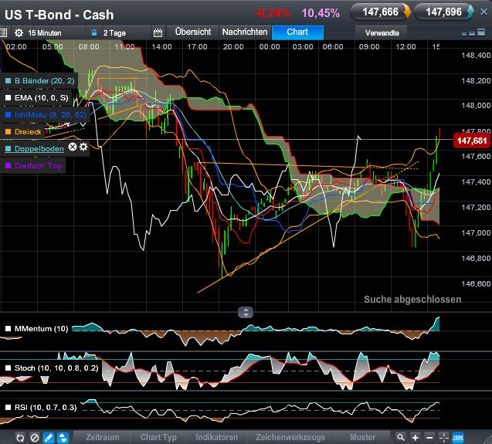Viewport: 492px width, 444px height.
Task: Click the 00:00 time axis label
Action: click(270, 47)
